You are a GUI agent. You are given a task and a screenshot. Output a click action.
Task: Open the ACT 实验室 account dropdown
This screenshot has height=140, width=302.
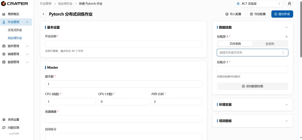(x=258, y=4)
